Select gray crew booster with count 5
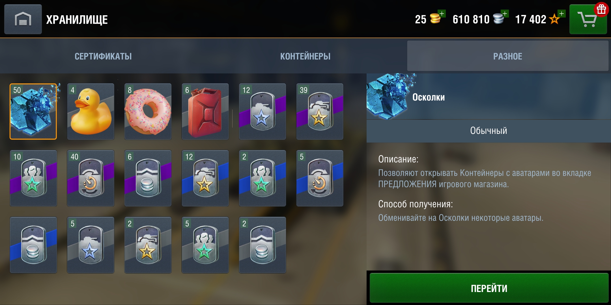 click(x=205, y=245)
